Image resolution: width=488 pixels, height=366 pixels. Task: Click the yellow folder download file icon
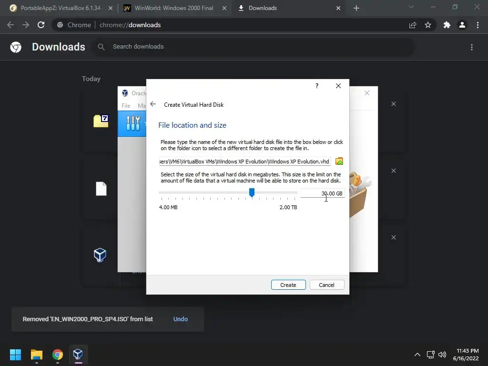[101, 121]
